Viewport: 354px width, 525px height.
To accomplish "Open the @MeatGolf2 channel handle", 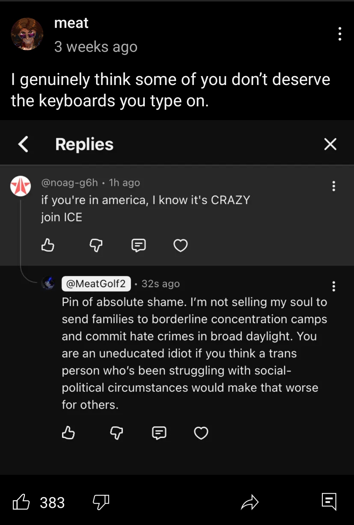I will 96,284.
